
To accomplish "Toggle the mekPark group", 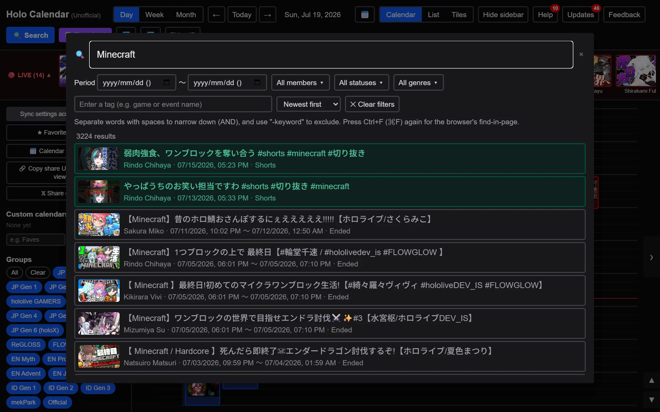I will tap(23, 402).
